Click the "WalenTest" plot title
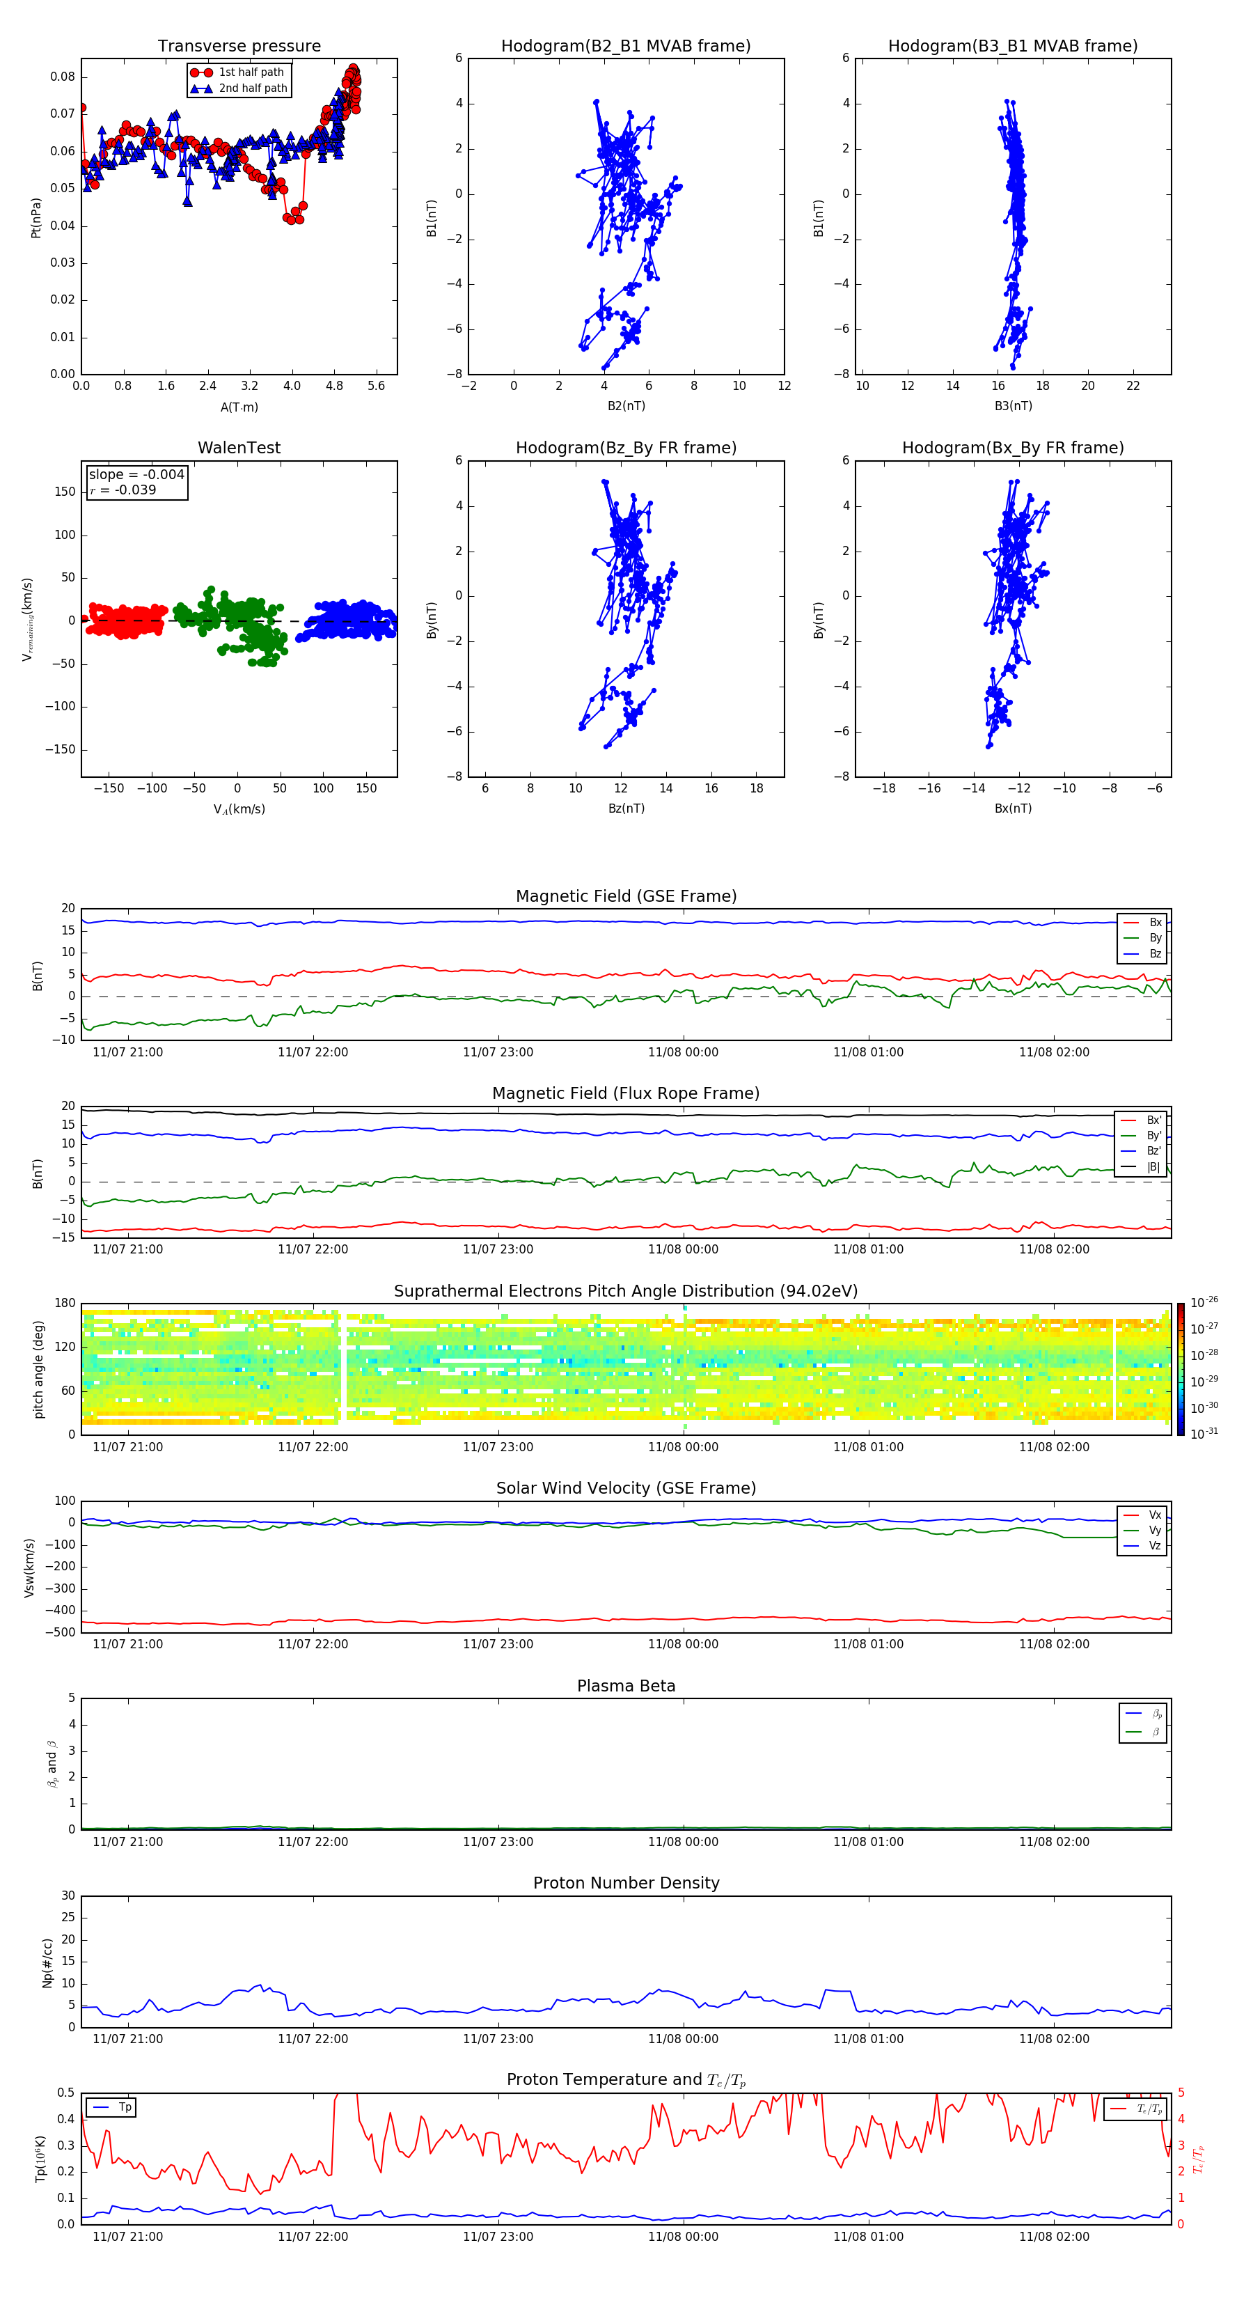 tap(239, 448)
